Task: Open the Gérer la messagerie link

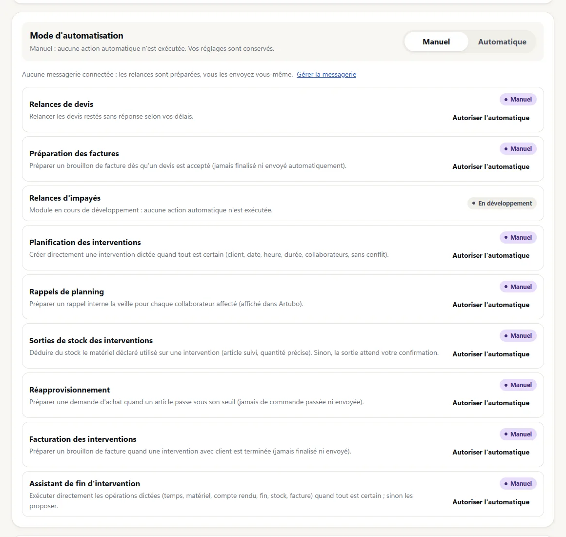Action: 326,74
